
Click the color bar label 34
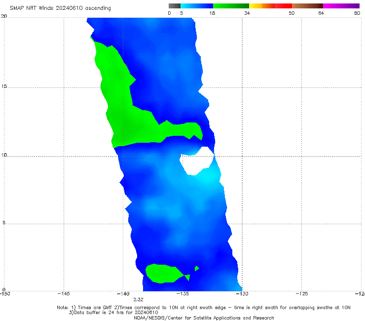[247, 13]
